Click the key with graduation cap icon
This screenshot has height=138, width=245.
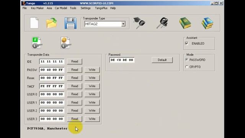139,23
